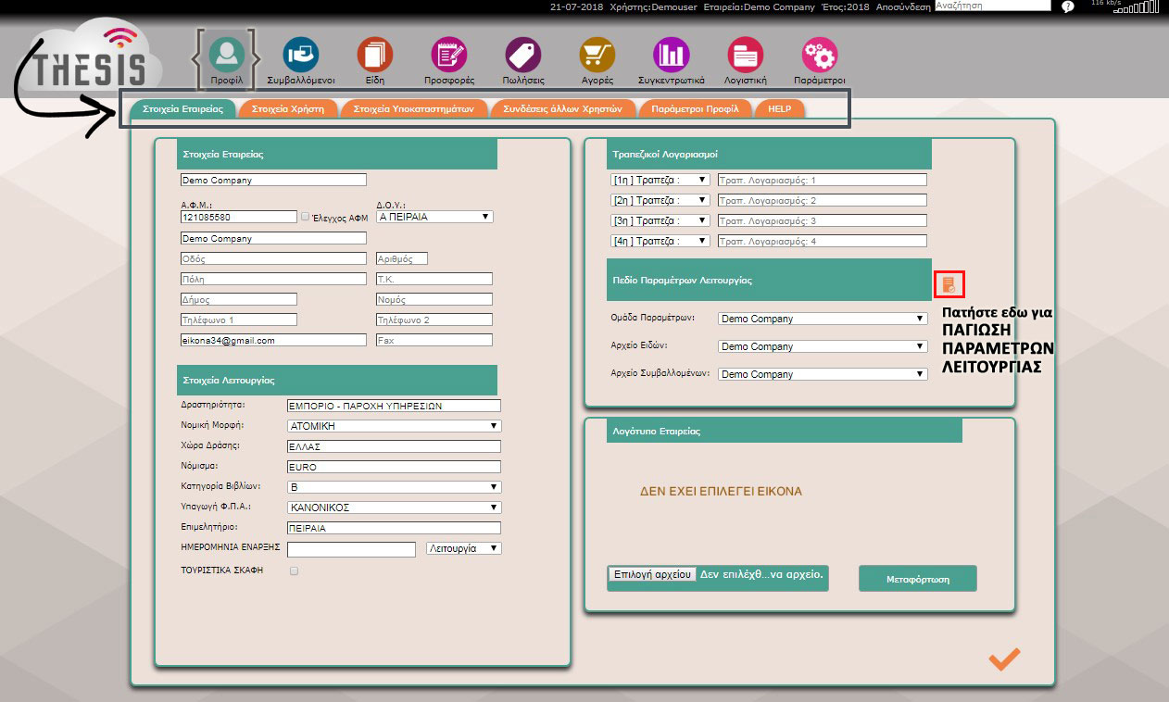Open the Προσφορές offers icon
Viewport: 1169px width, 702px height.
pos(449,56)
